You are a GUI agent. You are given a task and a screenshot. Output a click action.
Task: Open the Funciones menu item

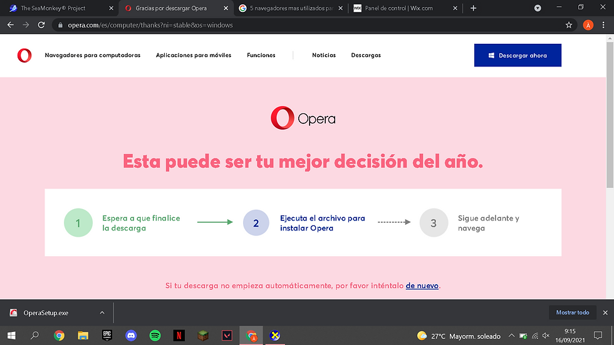pyautogui.click(x=261, y=55)
